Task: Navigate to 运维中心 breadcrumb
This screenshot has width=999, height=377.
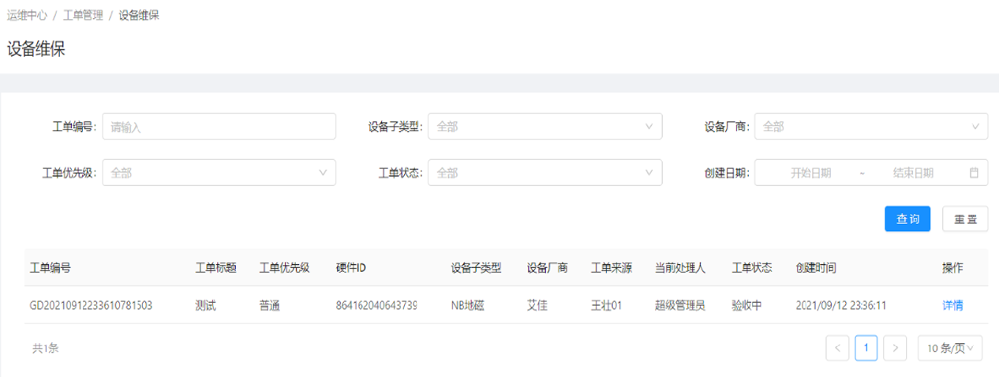Action: click(x=27, y=16)
